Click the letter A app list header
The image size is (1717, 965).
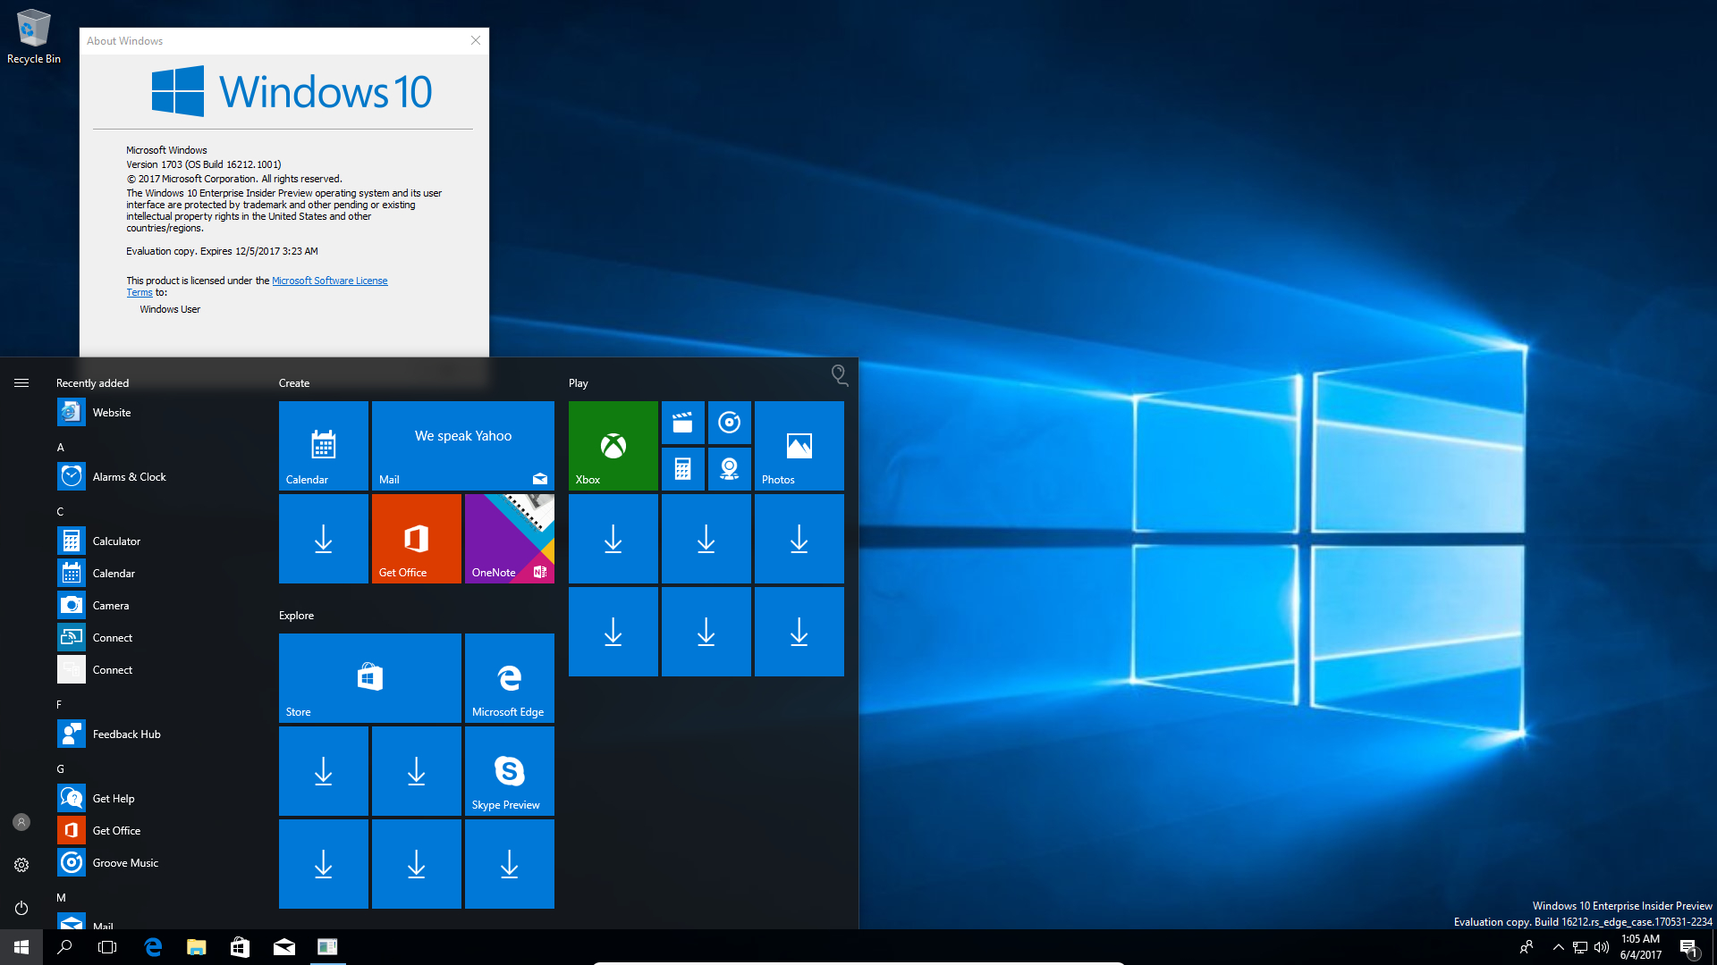pyautogui.click(x=61, y=448)
